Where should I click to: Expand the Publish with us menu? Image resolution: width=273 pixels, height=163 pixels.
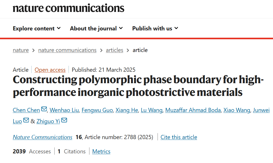[x=155, y=28]
